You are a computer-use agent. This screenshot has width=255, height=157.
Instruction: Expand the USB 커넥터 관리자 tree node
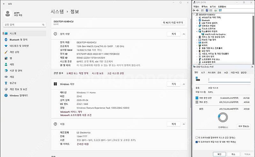(x=197, y=23)
